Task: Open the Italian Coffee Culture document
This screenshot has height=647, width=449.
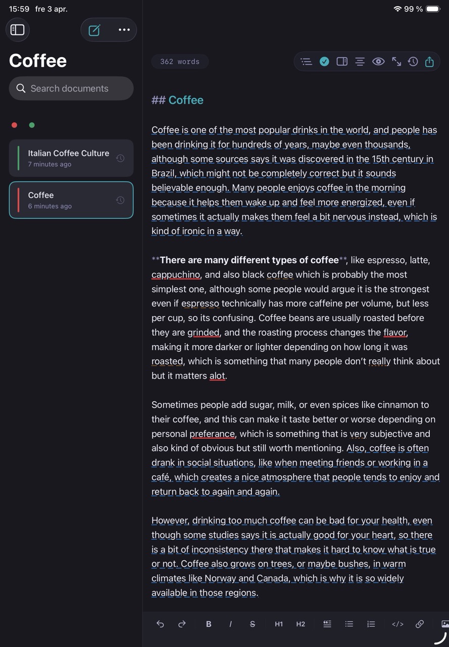Action: click(x=71, y=158)
